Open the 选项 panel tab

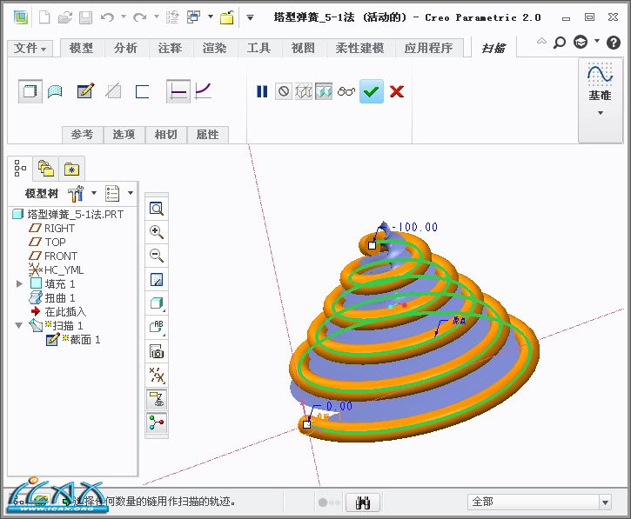(124, 134)
